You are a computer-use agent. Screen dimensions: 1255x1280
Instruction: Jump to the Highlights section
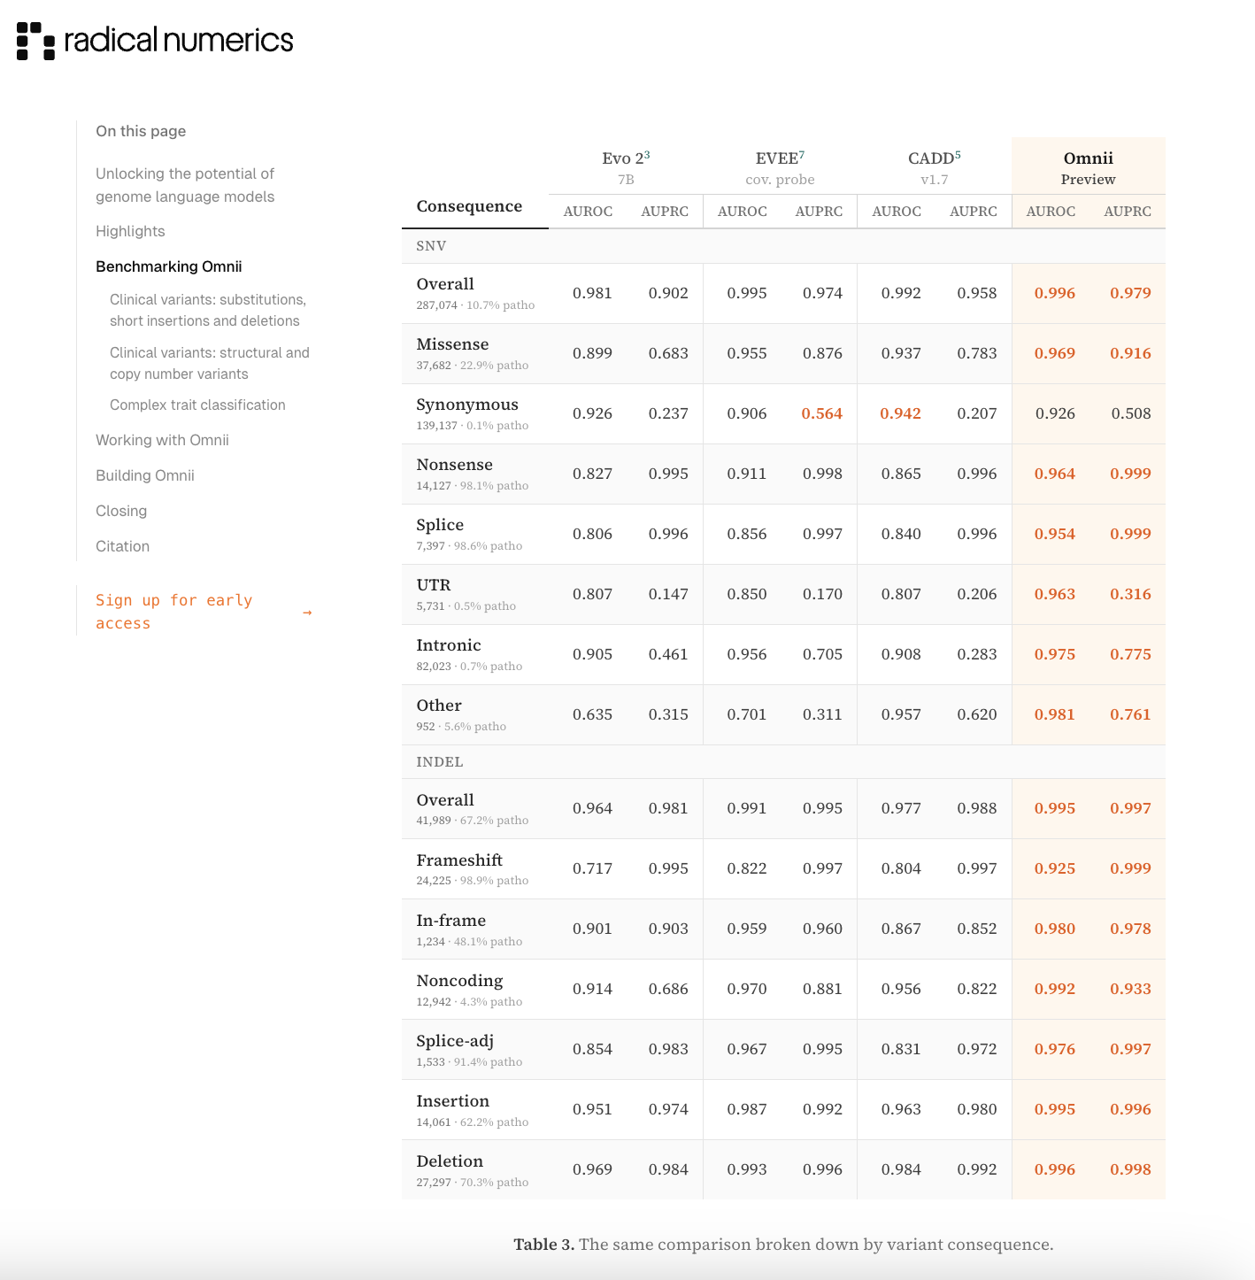pyautogui.click(x=130, y=231)
